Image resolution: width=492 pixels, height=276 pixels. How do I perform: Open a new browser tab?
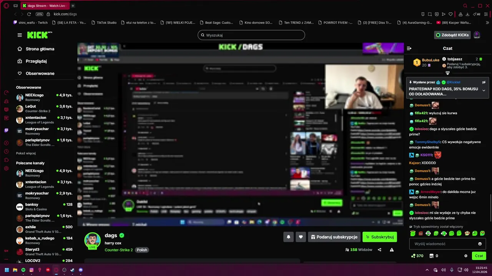(x=73, y=6)
